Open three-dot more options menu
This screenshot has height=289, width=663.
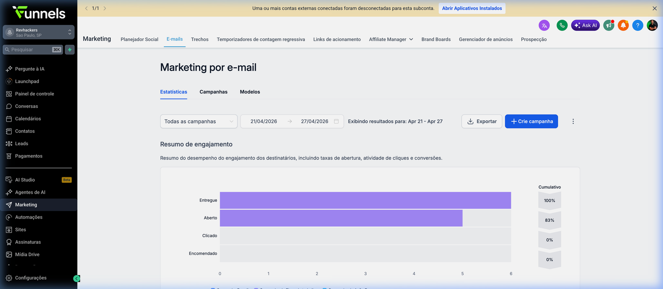tap(573, 121)
